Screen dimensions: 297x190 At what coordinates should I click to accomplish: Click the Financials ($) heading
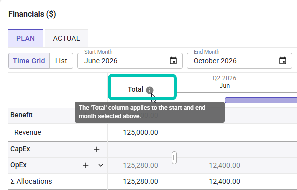(32, 14)
